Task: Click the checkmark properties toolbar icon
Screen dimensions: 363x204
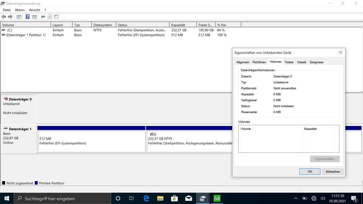Action: 49,17
